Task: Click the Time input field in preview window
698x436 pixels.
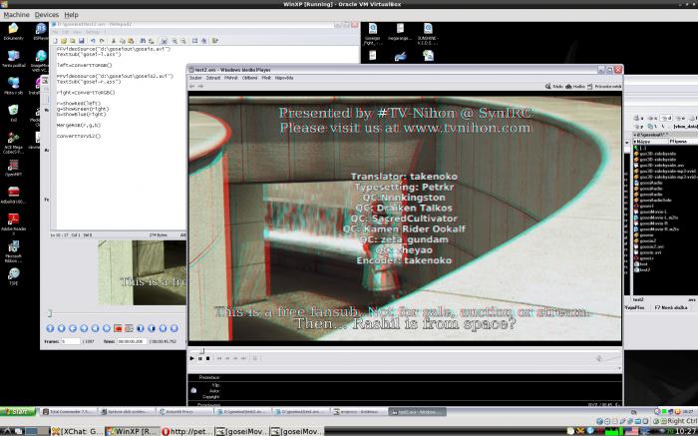Action: [x=133, y=341]
